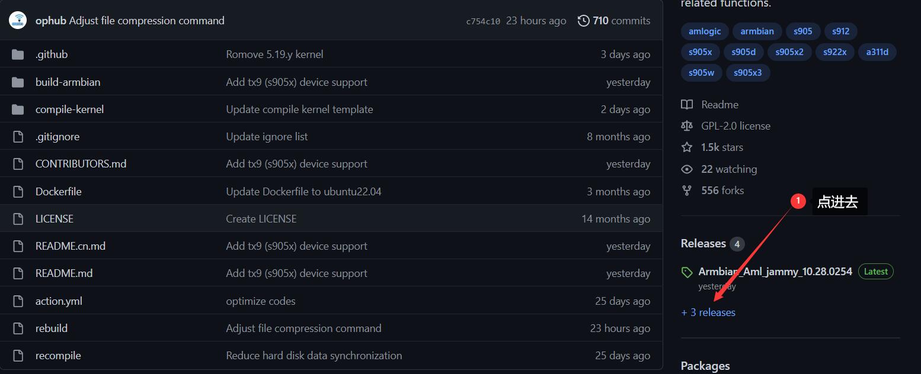Open the compile-kernel directory
This screenshot has width=921, height=374.
[70, 109]
